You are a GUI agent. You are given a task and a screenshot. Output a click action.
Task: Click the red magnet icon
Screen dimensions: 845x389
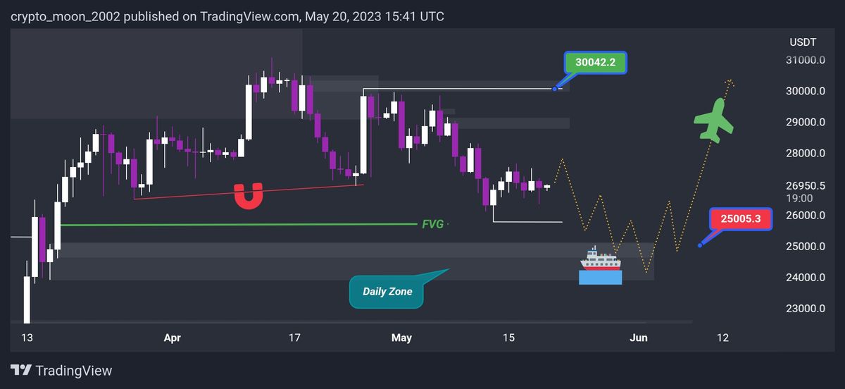pos(248,197)
